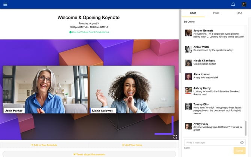
Task: Select the Chat tab
Action: (193, 13)
